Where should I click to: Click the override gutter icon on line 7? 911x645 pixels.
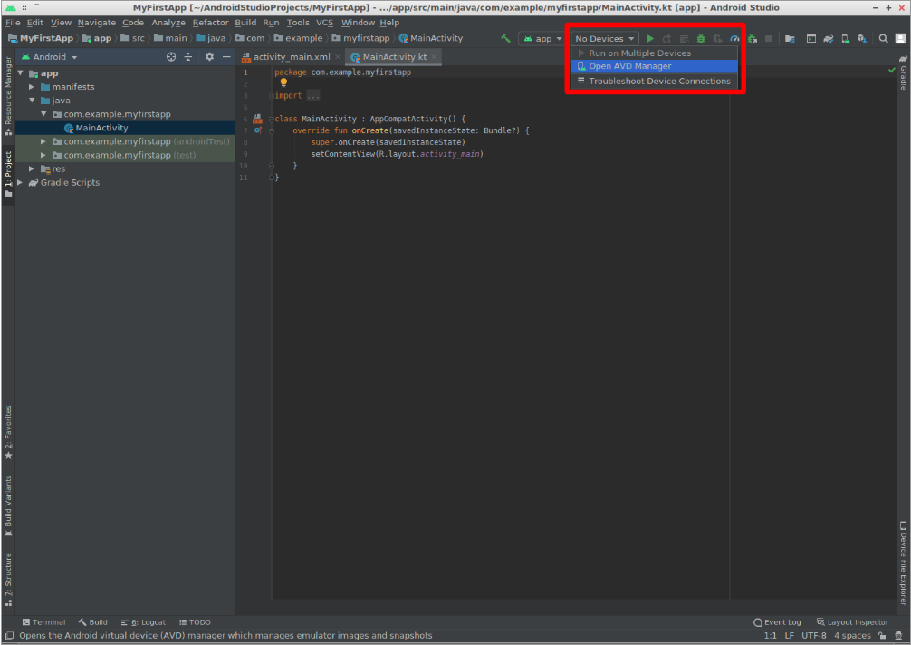[x=257, y=130]
